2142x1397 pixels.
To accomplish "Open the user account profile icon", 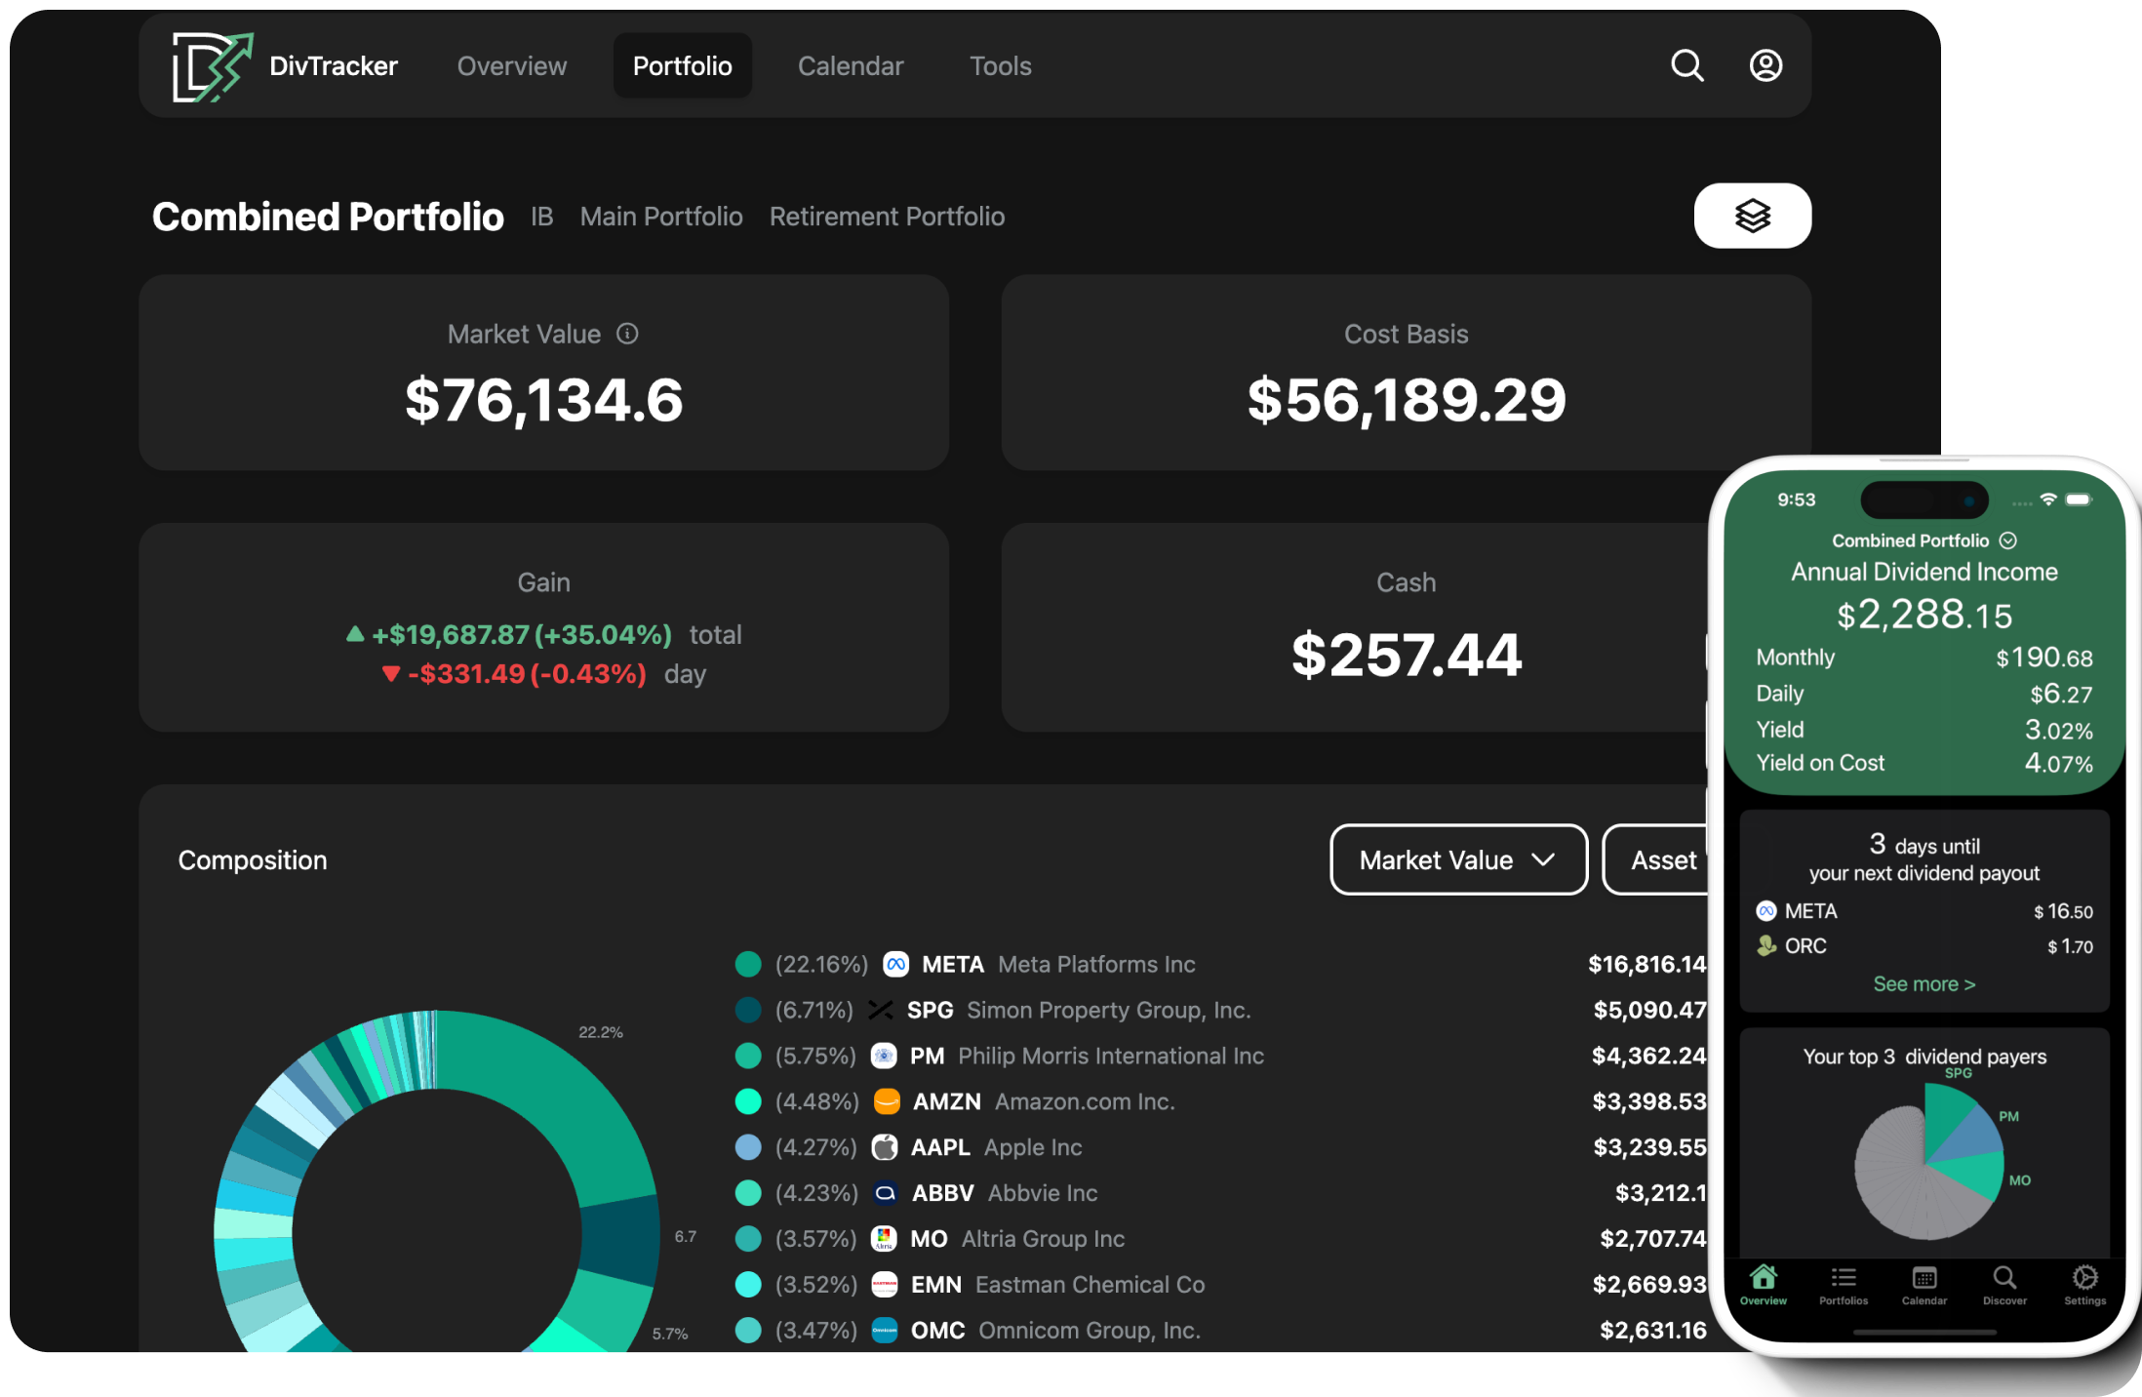I will click(1765, 65).
